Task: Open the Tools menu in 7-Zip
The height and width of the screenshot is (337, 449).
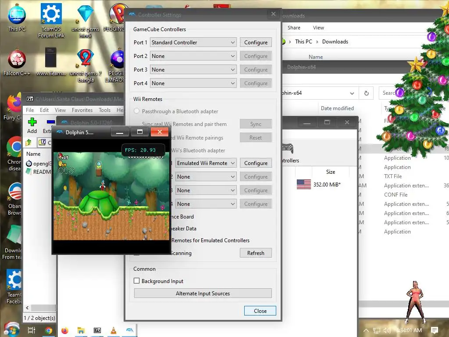Action: coord(104,110)
